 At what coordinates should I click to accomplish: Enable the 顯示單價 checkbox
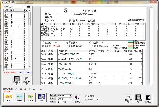pyautogui.click(x=86, y=96)
